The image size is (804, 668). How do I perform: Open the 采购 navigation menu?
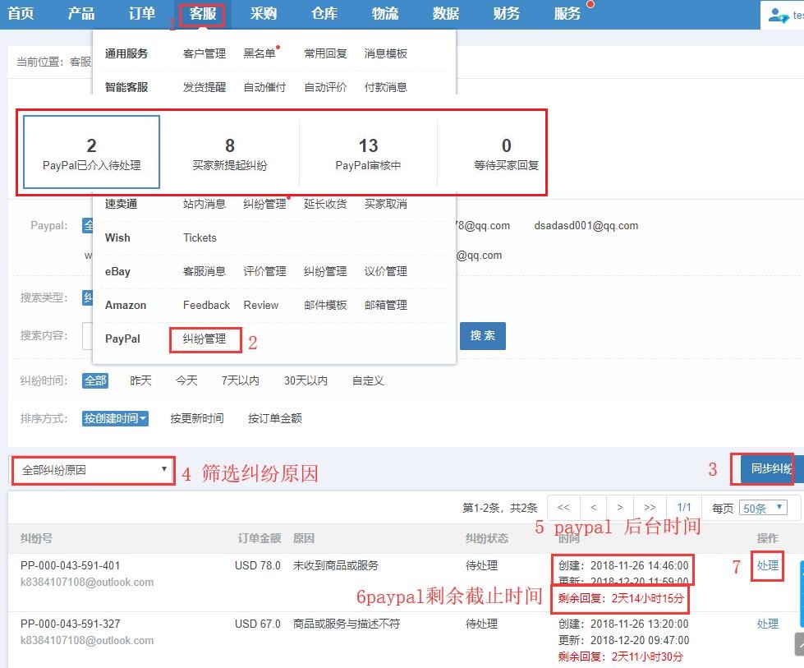[x=264, y=13]
